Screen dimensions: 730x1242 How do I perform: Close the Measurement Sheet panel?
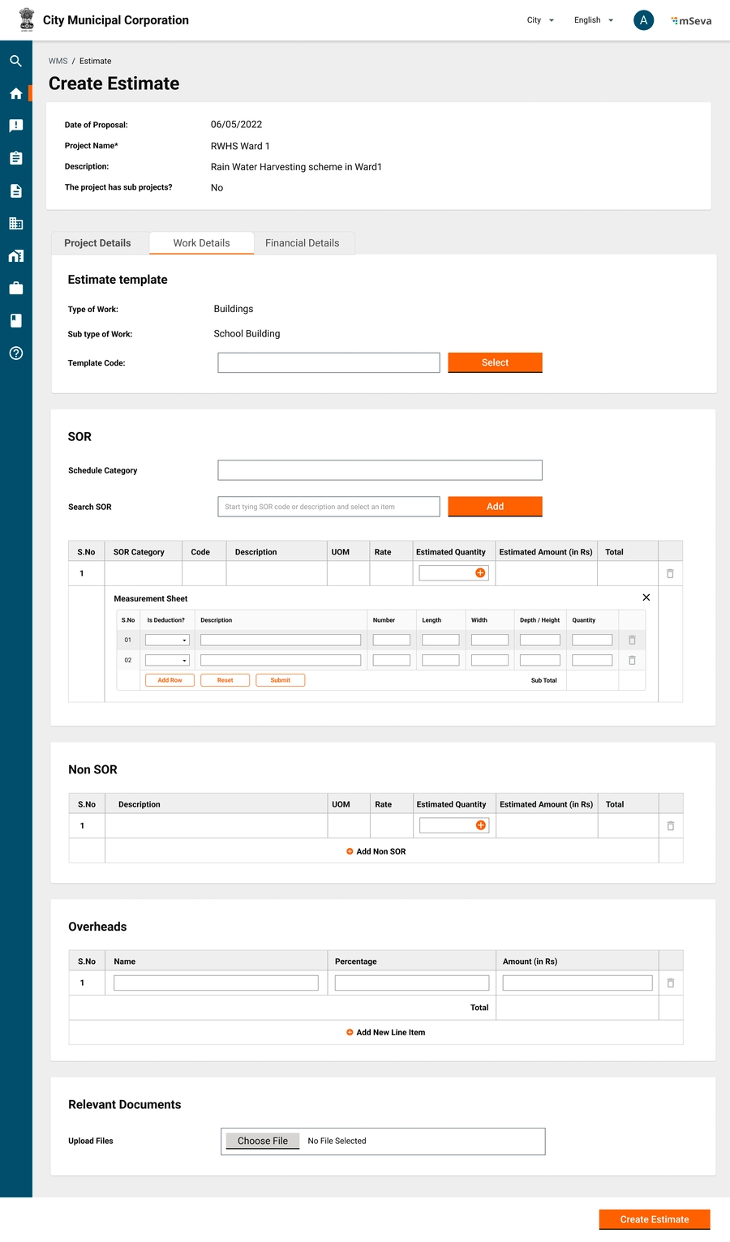(x=646, y=597)
